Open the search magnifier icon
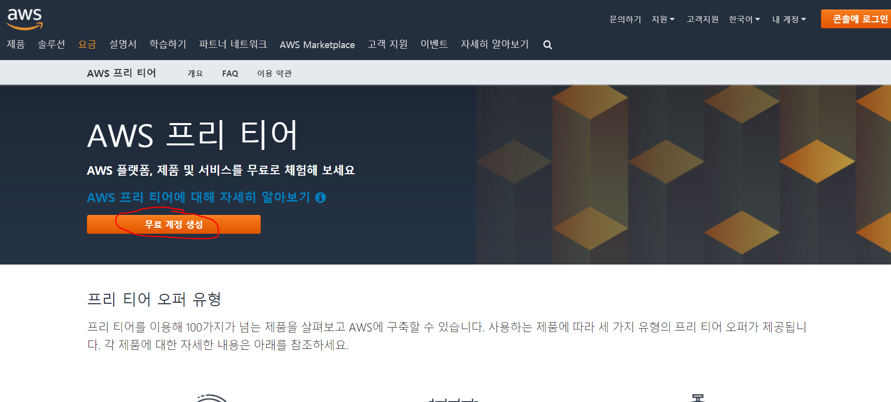891x402 pixels. click(x=548, y=45)
